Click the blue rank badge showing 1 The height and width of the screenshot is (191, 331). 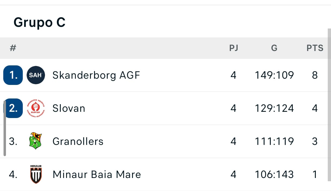pyautogui.click(x=13, y=75)
